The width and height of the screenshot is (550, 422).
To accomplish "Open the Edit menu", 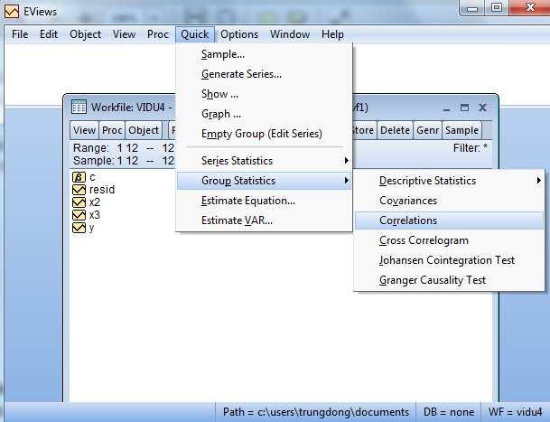I will click(x=49, y=34).
